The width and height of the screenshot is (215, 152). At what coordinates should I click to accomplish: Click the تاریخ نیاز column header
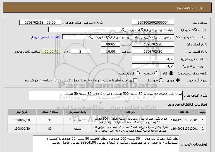22,112
